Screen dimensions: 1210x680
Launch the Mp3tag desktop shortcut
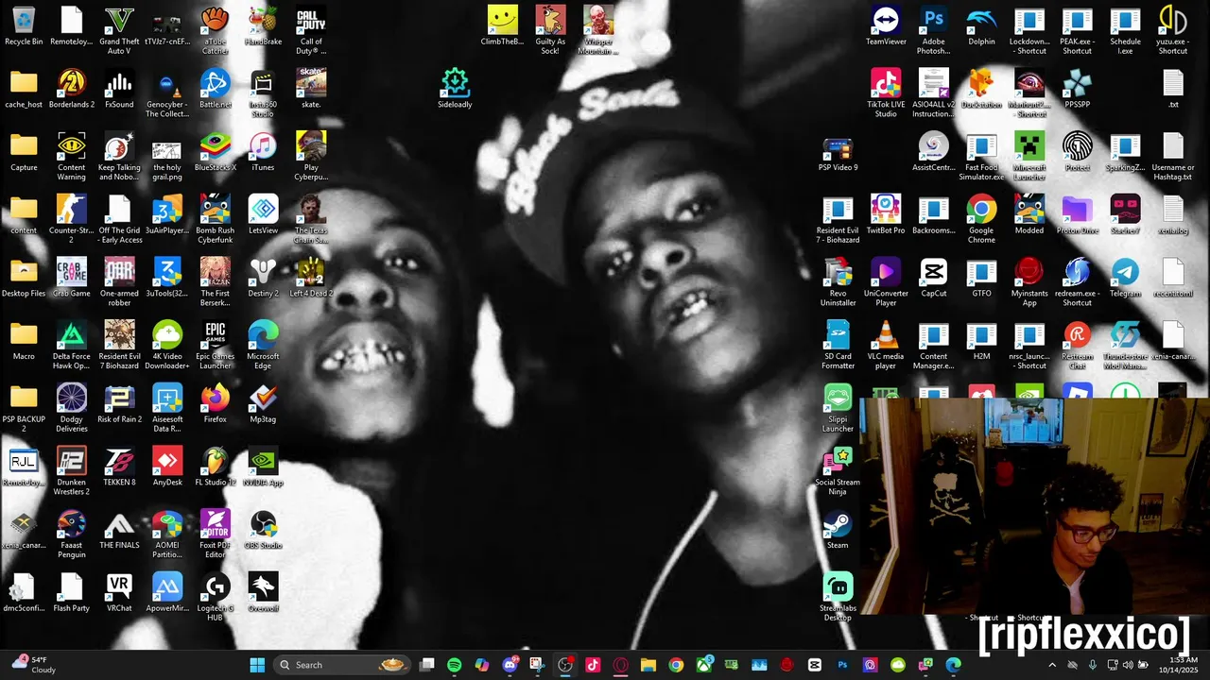click(263, 404)
